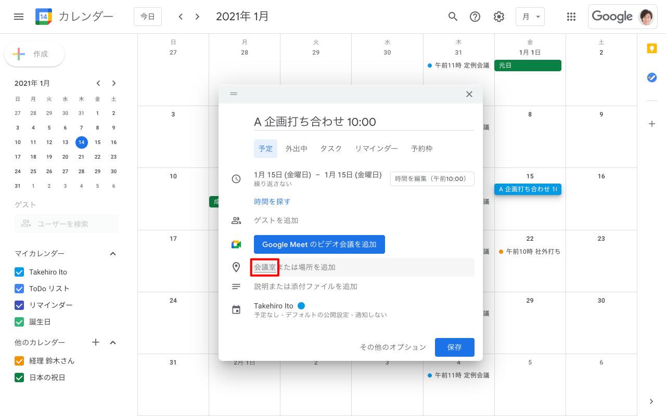This screenshot has width=666, height=416.
Task: Toggle the リマインダー calendar checkbox
Action: [19, 305]
